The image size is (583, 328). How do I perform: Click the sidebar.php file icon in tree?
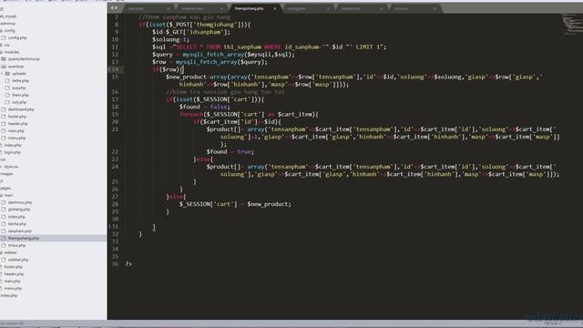coord(4,260)
